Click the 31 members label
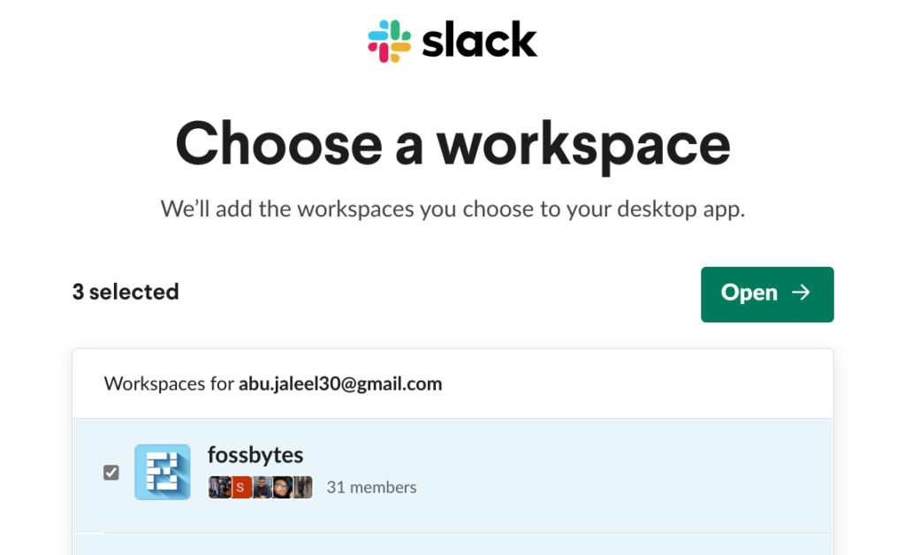The width and height of the screenshot is (905, 555). (371, 487)
